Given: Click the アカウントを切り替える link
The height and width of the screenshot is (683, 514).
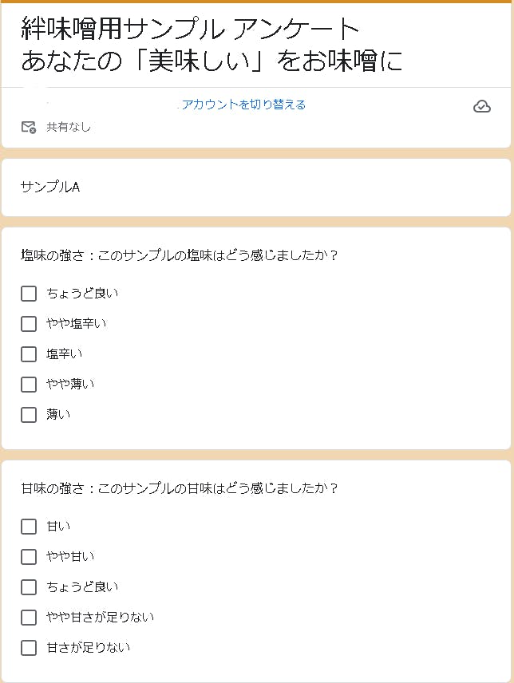Looking at the screenshot, I should 243,105.
